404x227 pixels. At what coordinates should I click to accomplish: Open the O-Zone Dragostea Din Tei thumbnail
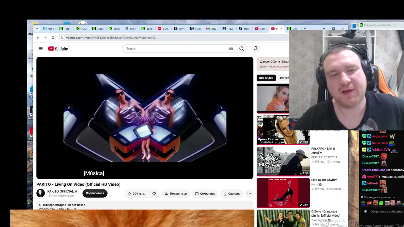click(283, 218)
